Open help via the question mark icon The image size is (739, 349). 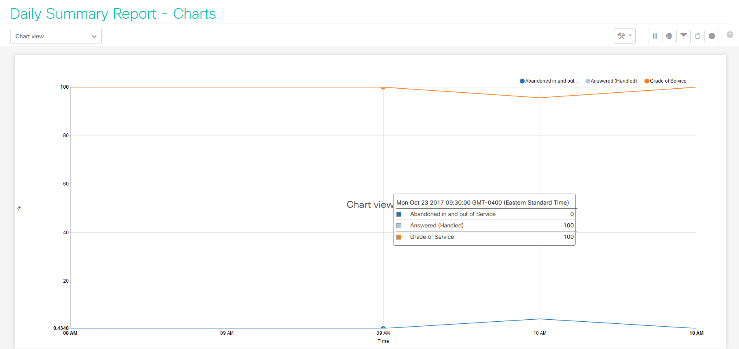(730, 35)
